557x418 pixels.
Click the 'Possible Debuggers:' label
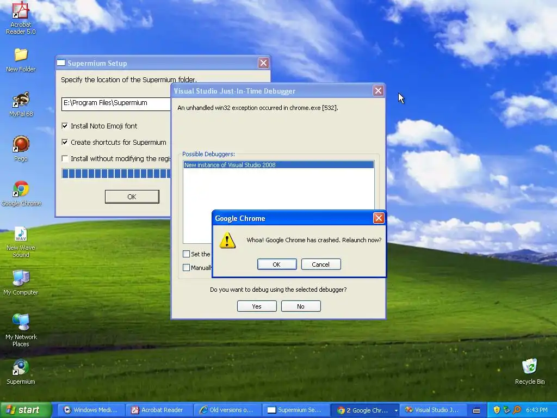point(208,154)
